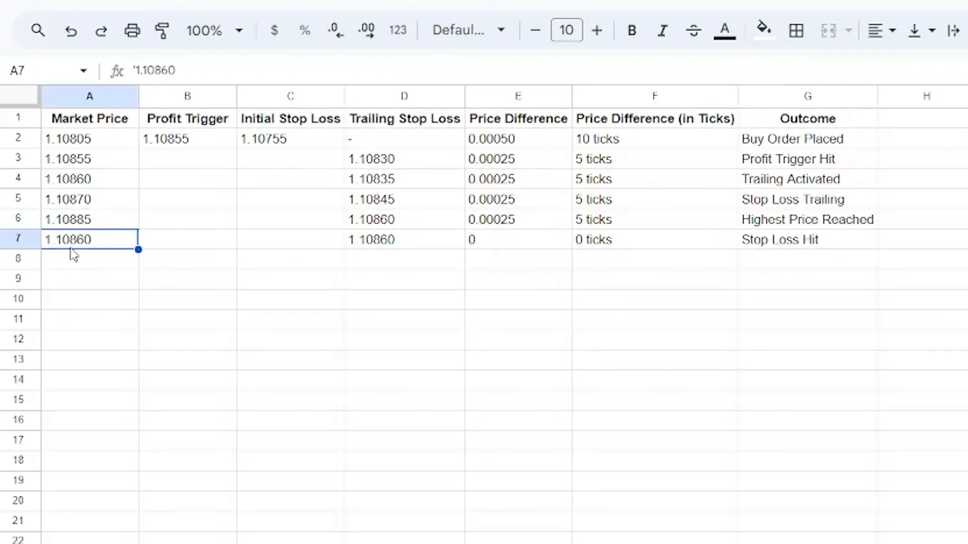Viewport: 968px width, 544px height.
Task: Decrease decimal places
Action: pos(335,30)
